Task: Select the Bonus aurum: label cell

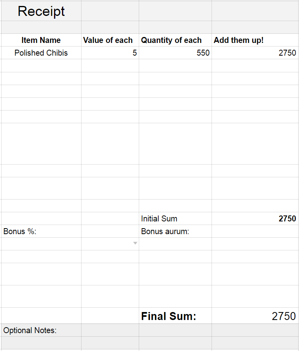Action: pyautogui.click(x=175, y=231)
